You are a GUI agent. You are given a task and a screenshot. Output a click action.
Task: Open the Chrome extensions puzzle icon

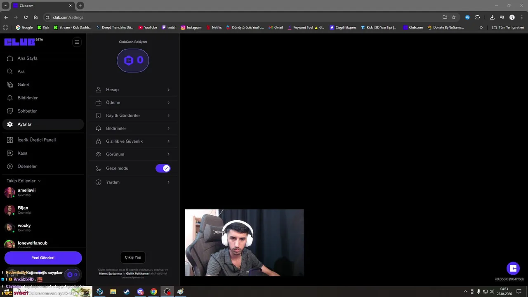point(478,17)
